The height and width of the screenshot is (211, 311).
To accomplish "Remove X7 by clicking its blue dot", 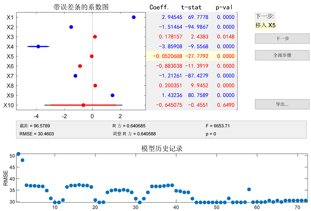I will pyautogui.click(x=75, y=76).
